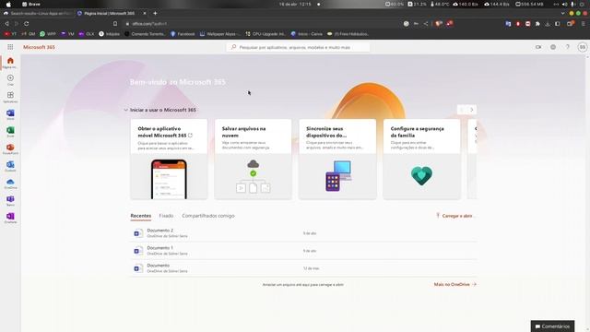Open the Apple menu

coord(8,4)
